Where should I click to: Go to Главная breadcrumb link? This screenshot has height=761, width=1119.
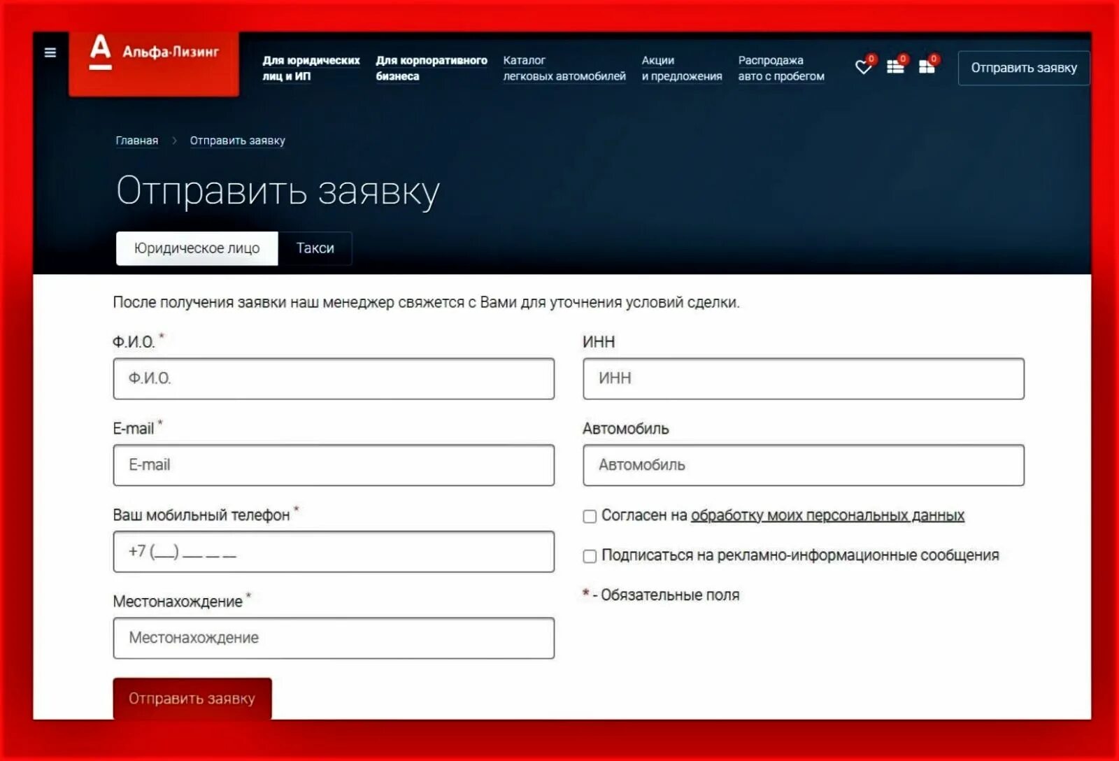(x=137, y=141)
